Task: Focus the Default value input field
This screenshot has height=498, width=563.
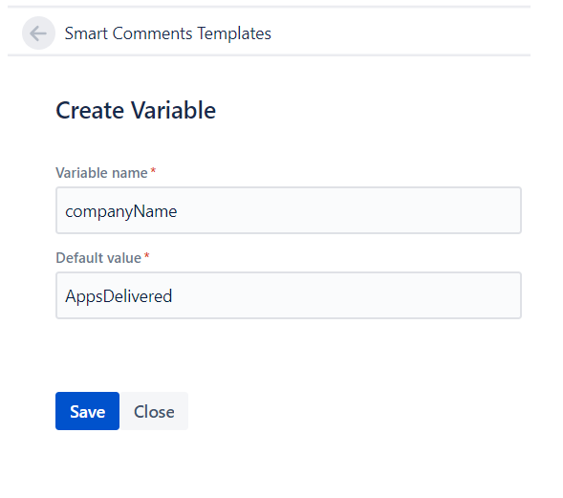Action: [289, 295]
